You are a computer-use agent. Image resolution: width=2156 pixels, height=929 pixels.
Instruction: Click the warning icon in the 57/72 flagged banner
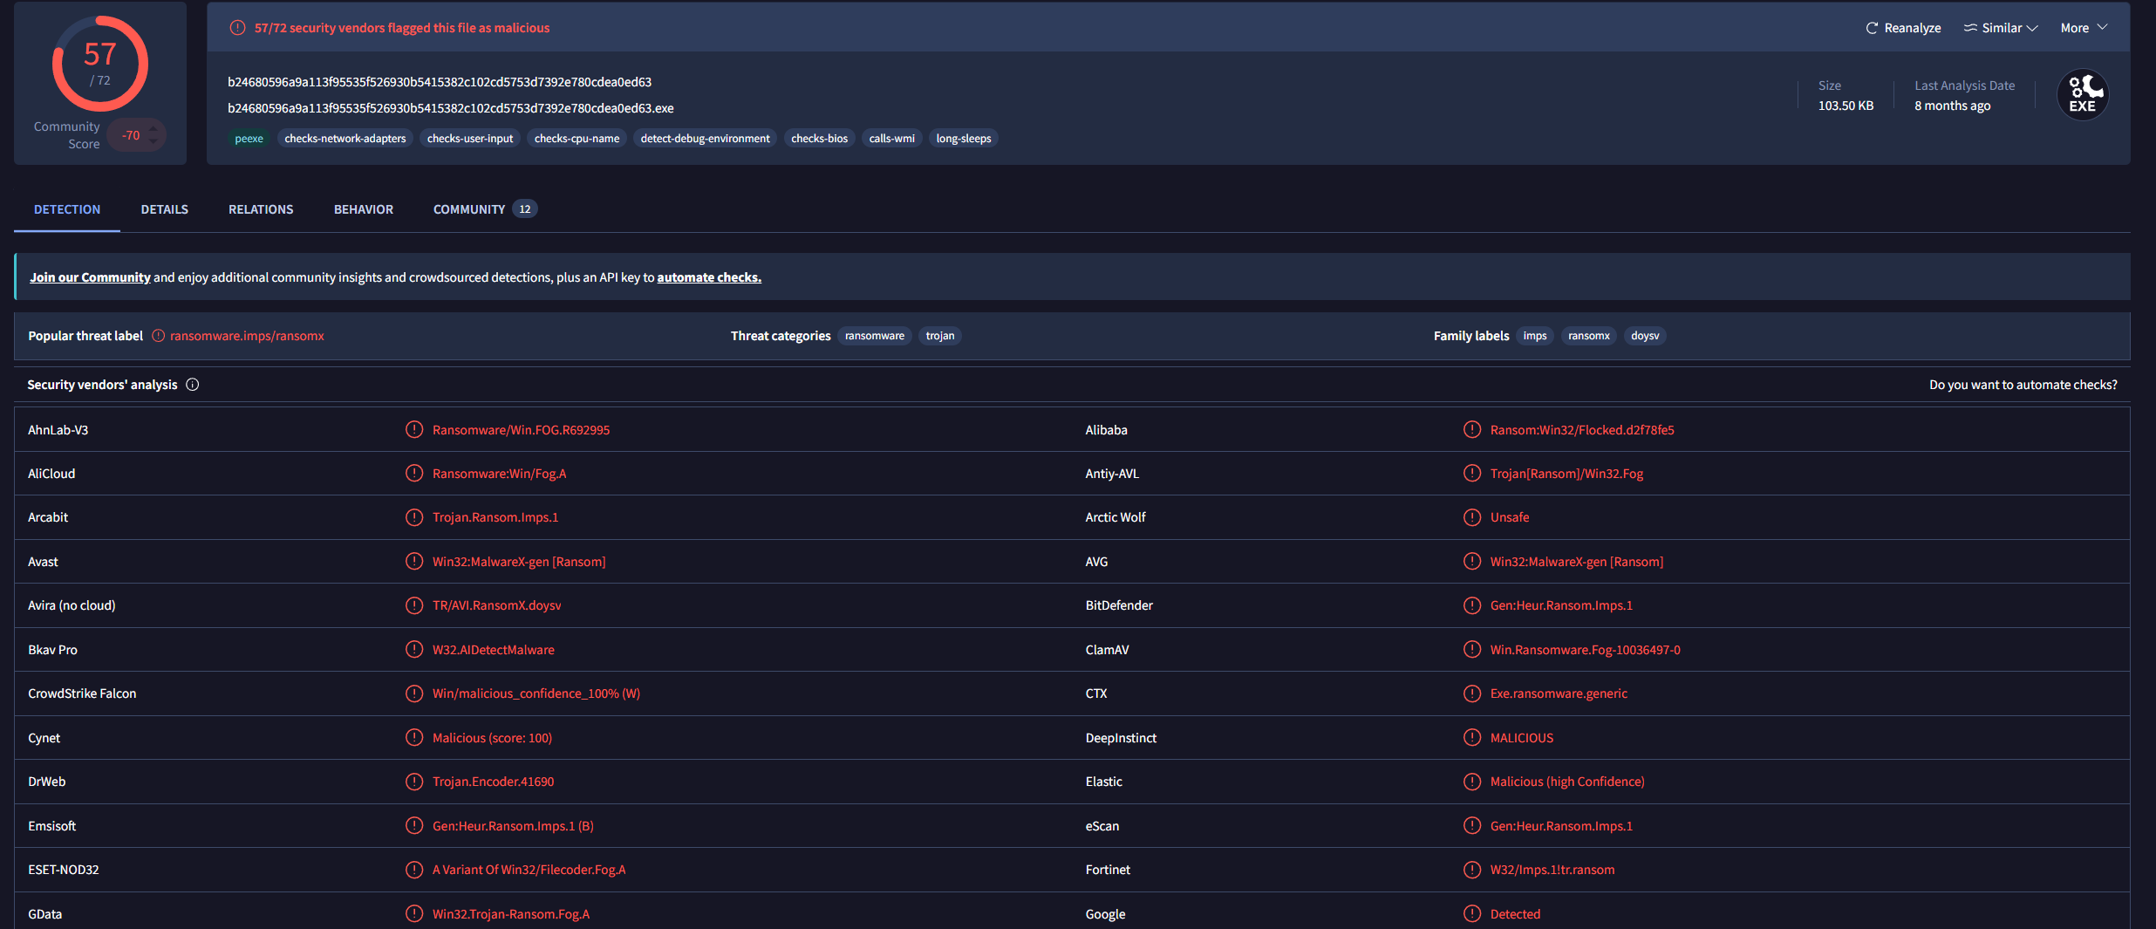click(237, 28)
